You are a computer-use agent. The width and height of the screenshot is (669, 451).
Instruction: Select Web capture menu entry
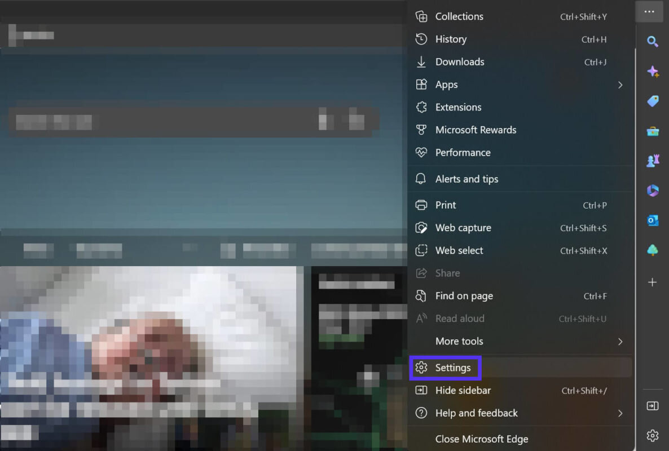[520, 228]
